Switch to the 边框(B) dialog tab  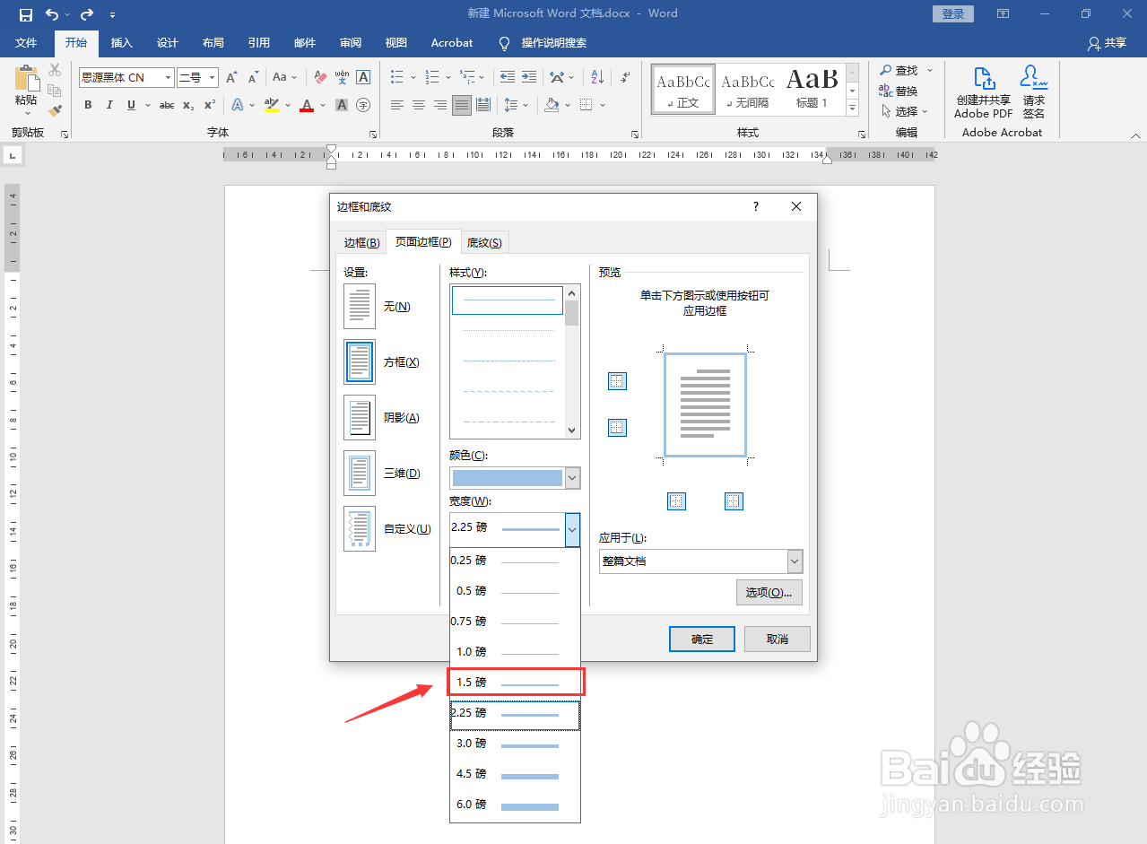pyautogui.click(x=362, y=242)
